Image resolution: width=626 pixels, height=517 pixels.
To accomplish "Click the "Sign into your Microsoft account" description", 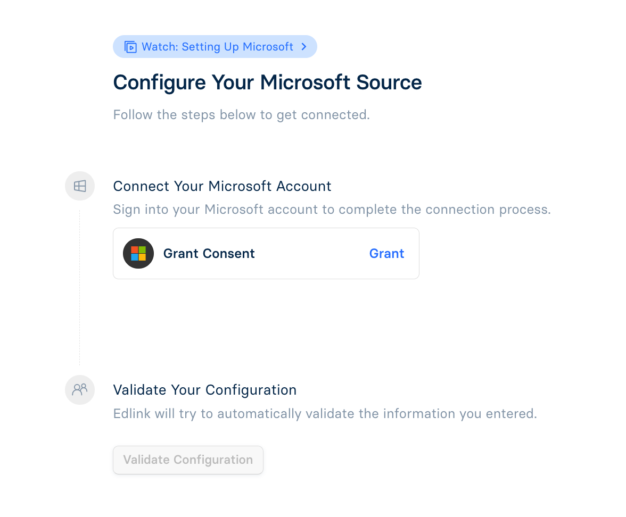I will click(332, 210).
